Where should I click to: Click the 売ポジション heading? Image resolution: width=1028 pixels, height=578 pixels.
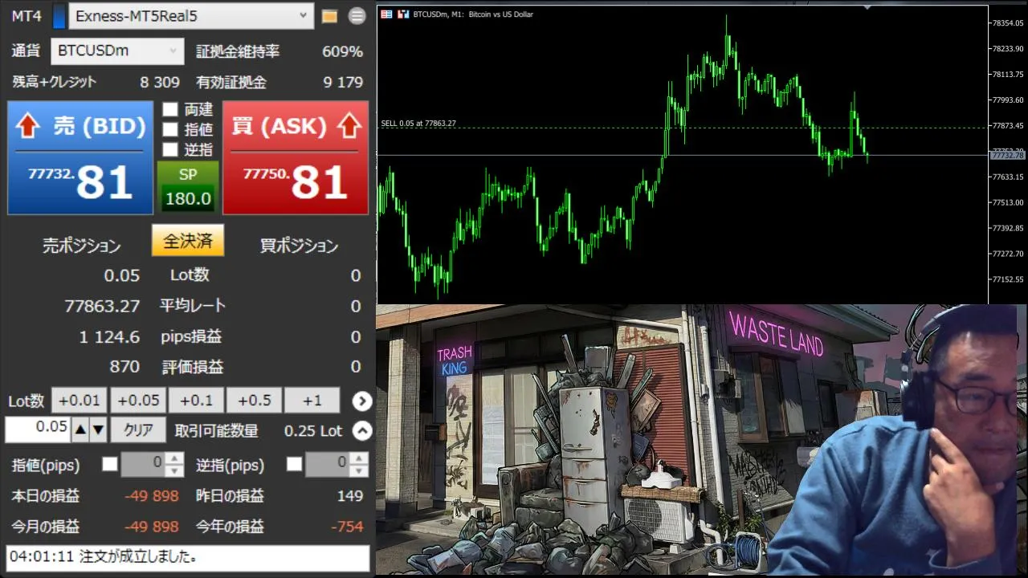tap(82, 246)
